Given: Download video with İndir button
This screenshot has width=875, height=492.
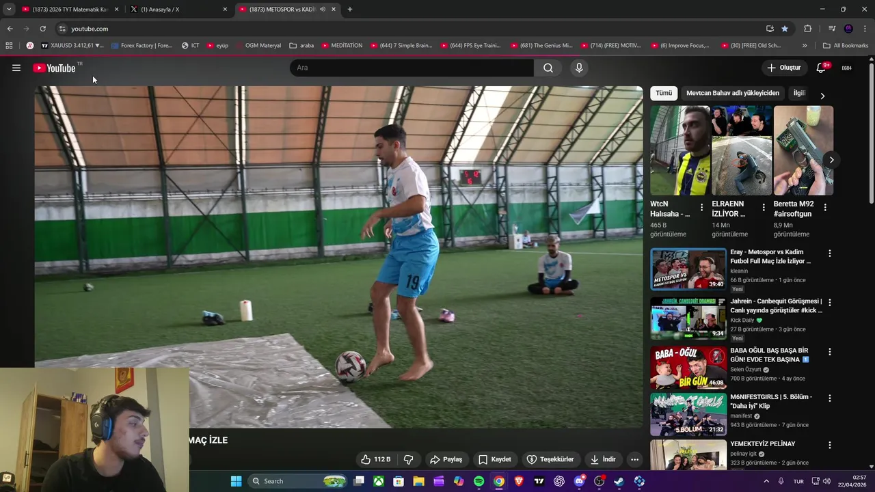Looking at the screenshot, I should (x=603, y=459).
